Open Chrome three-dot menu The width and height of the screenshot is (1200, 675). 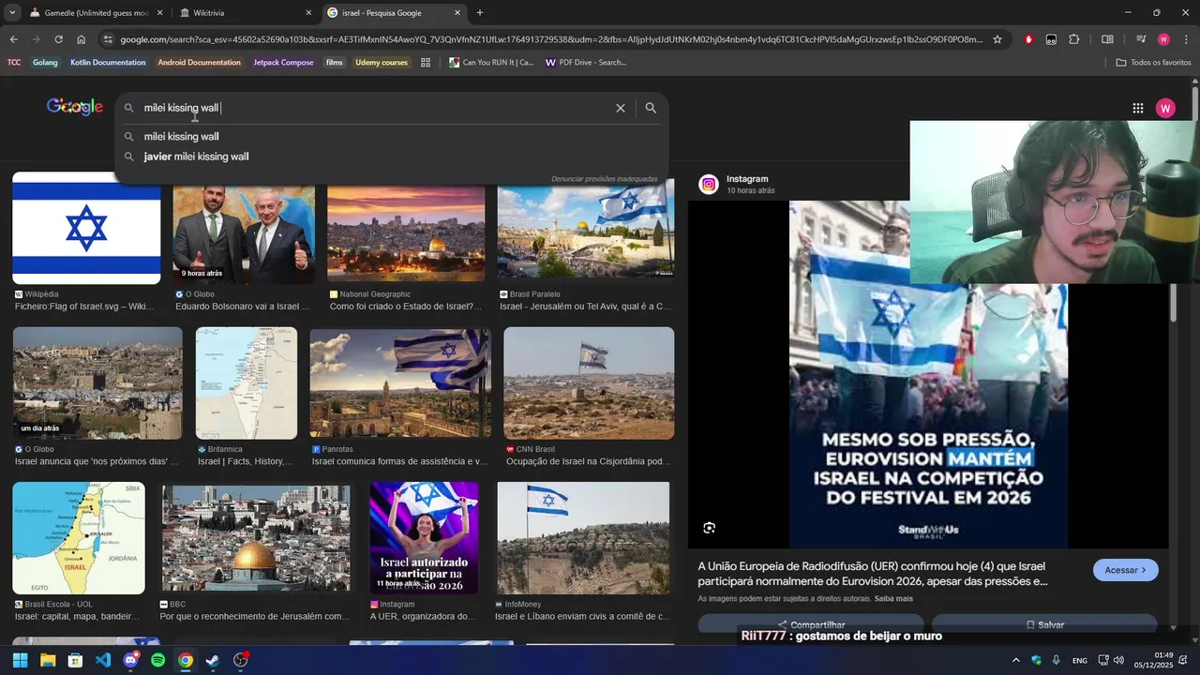click(x=1185, y=39)
